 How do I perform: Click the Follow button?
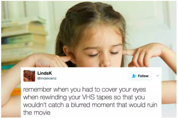pyautogui.click(x=140, y=76)
